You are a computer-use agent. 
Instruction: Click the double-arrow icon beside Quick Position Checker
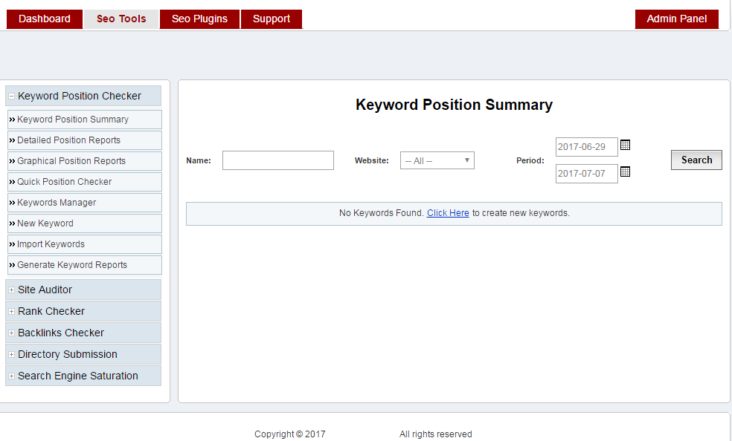[x=11, y=181]
